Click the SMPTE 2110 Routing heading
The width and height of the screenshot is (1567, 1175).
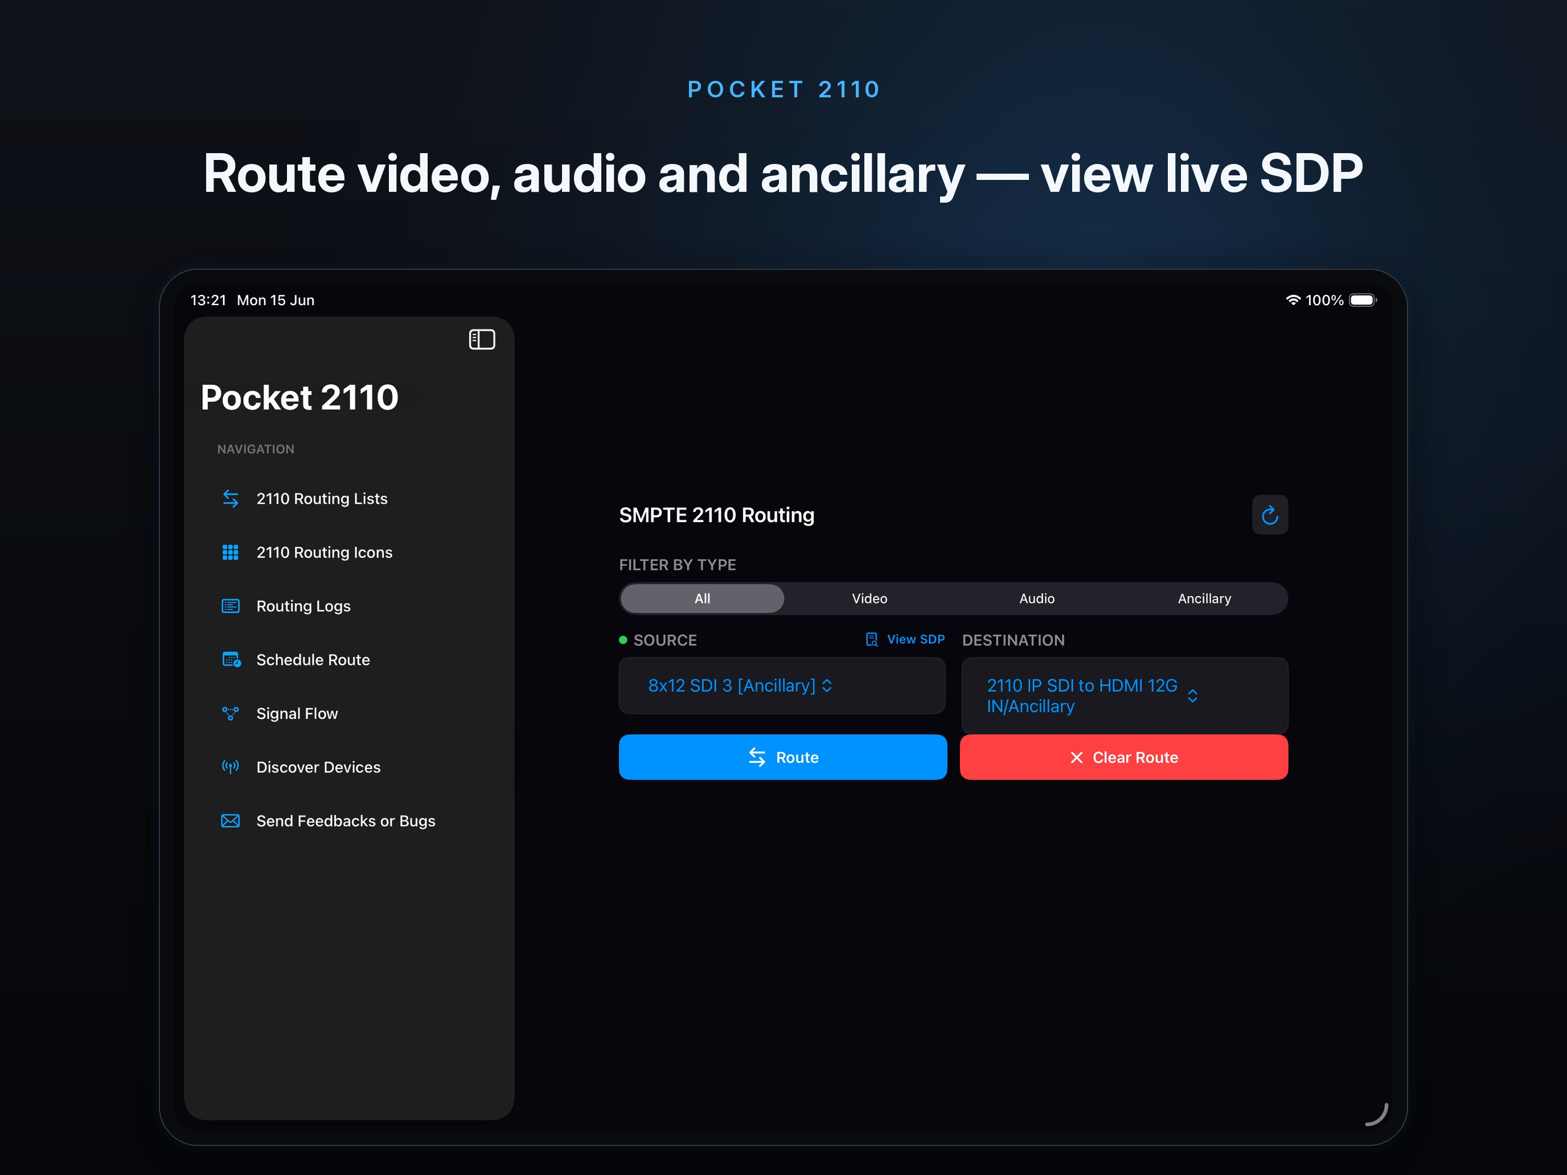pyautogui.click(x=717, y=515)
